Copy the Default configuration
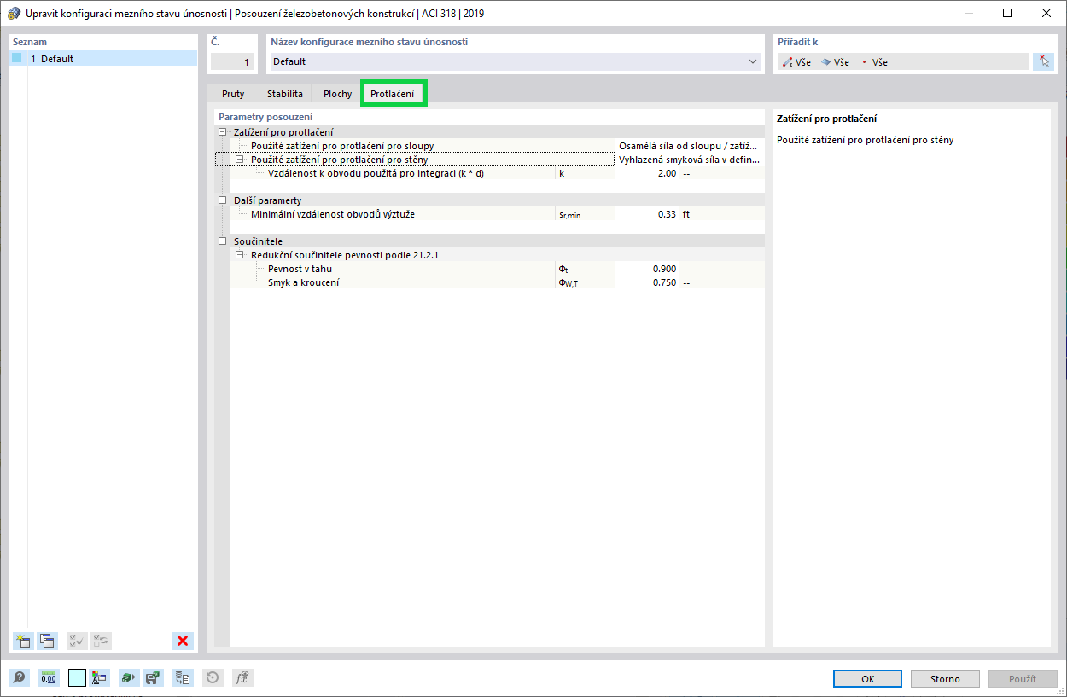This screenshot has height=697, width=1067. (48, 641)
